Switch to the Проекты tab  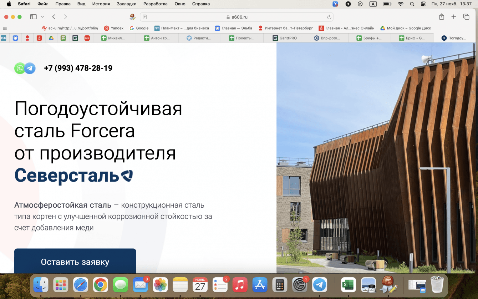[242, 38]
